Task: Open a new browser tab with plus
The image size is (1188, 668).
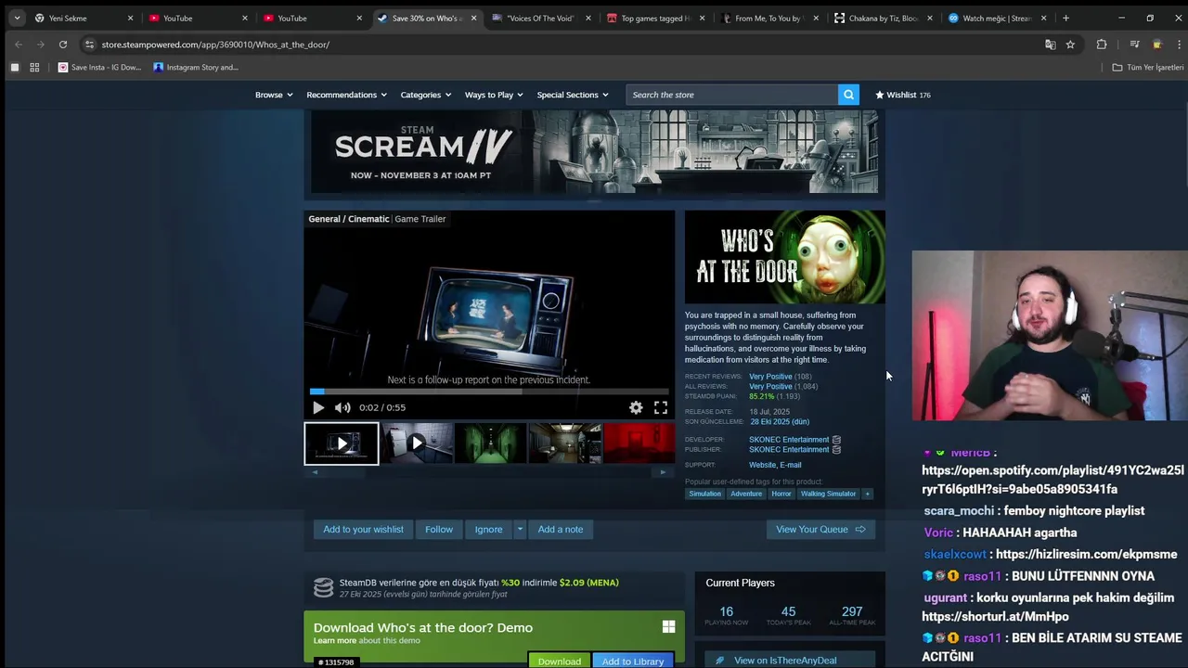Action: point(1065,18)
